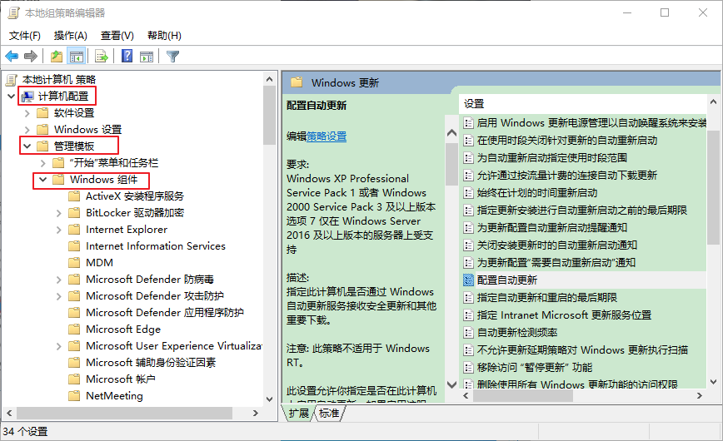Switch to the 标准 tab
The image size is (723, 441).
coord(329,414)
